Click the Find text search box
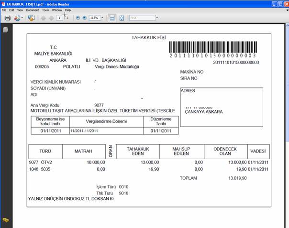 point(141,18)
